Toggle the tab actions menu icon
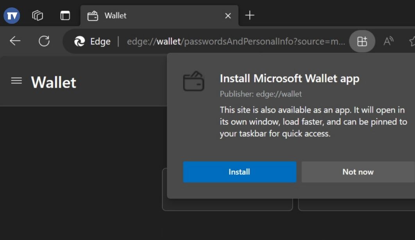The image size is (415, 240). point(65,16)
